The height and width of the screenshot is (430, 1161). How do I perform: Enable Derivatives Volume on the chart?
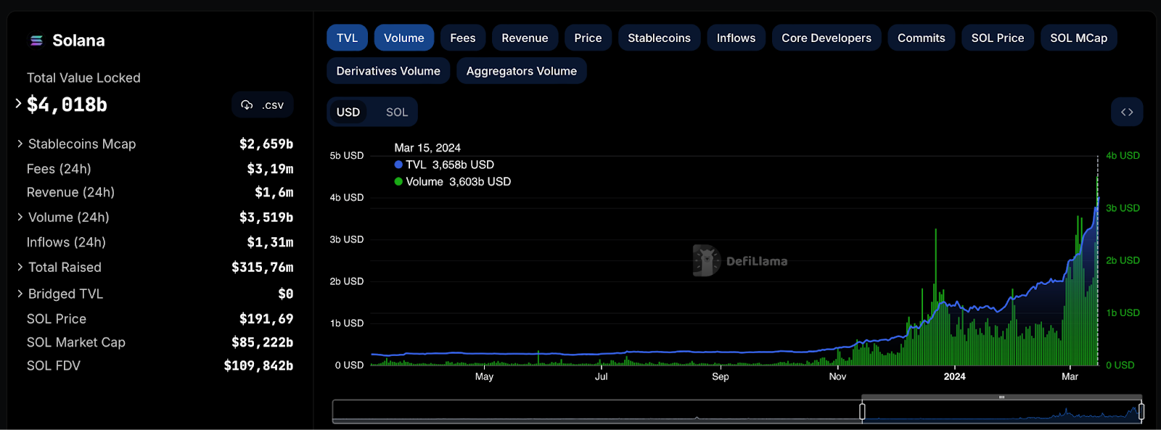pyautogui.click(x=388, y=71)
